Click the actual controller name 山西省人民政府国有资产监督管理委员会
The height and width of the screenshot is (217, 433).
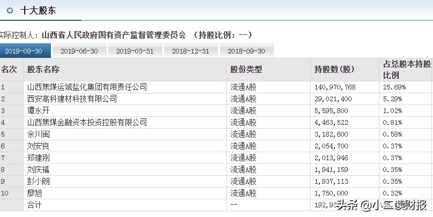[114, 35]
